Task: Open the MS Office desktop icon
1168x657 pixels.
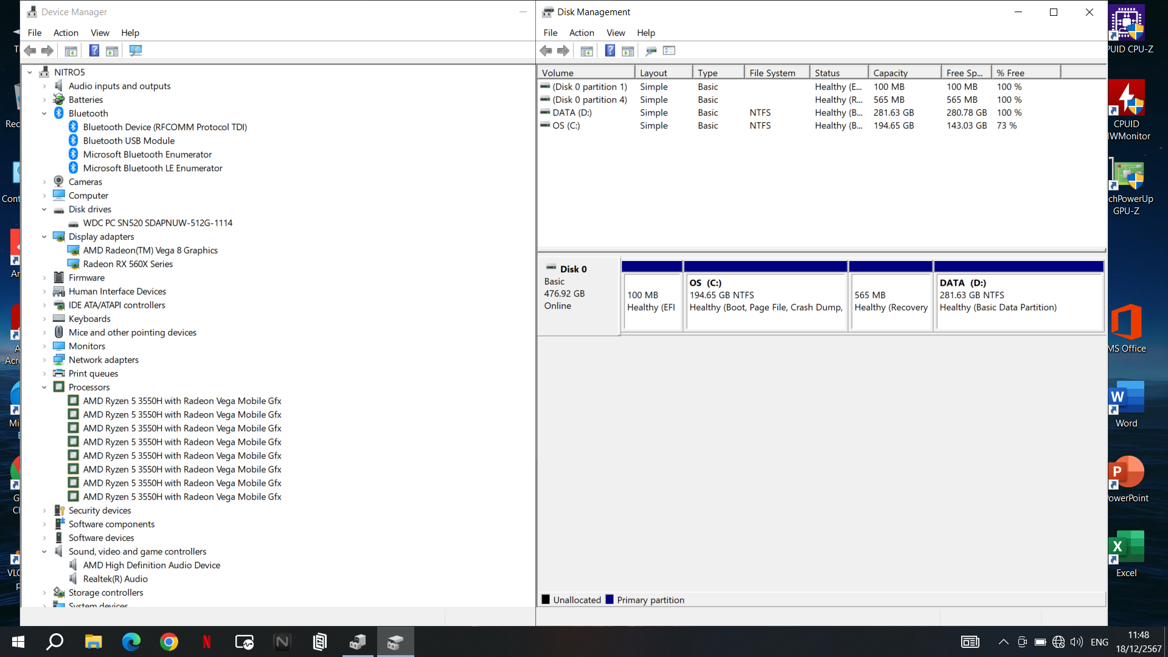Action: pos(1127,328)
